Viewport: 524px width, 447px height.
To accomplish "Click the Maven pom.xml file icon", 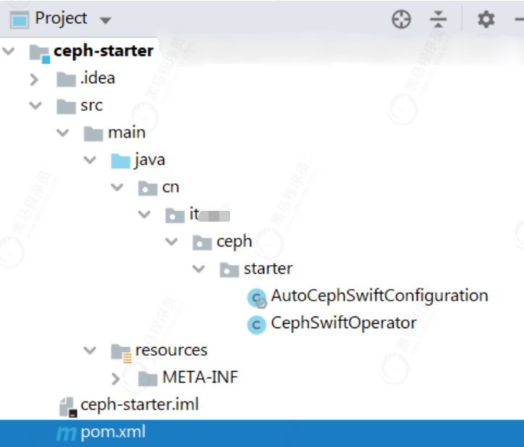I will [x=67, y=433].
